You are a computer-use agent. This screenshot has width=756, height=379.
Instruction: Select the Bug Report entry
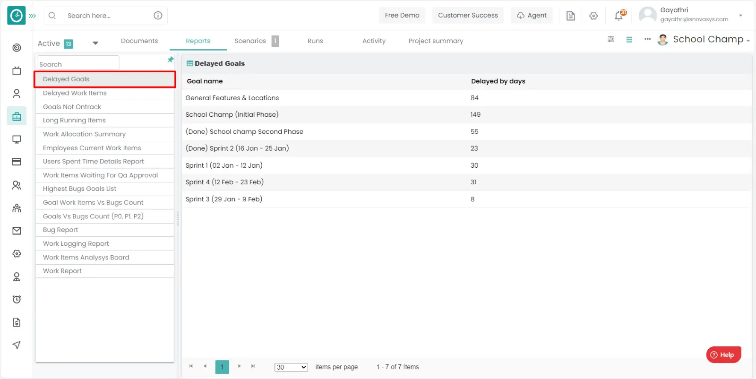(x=105, y=230)
